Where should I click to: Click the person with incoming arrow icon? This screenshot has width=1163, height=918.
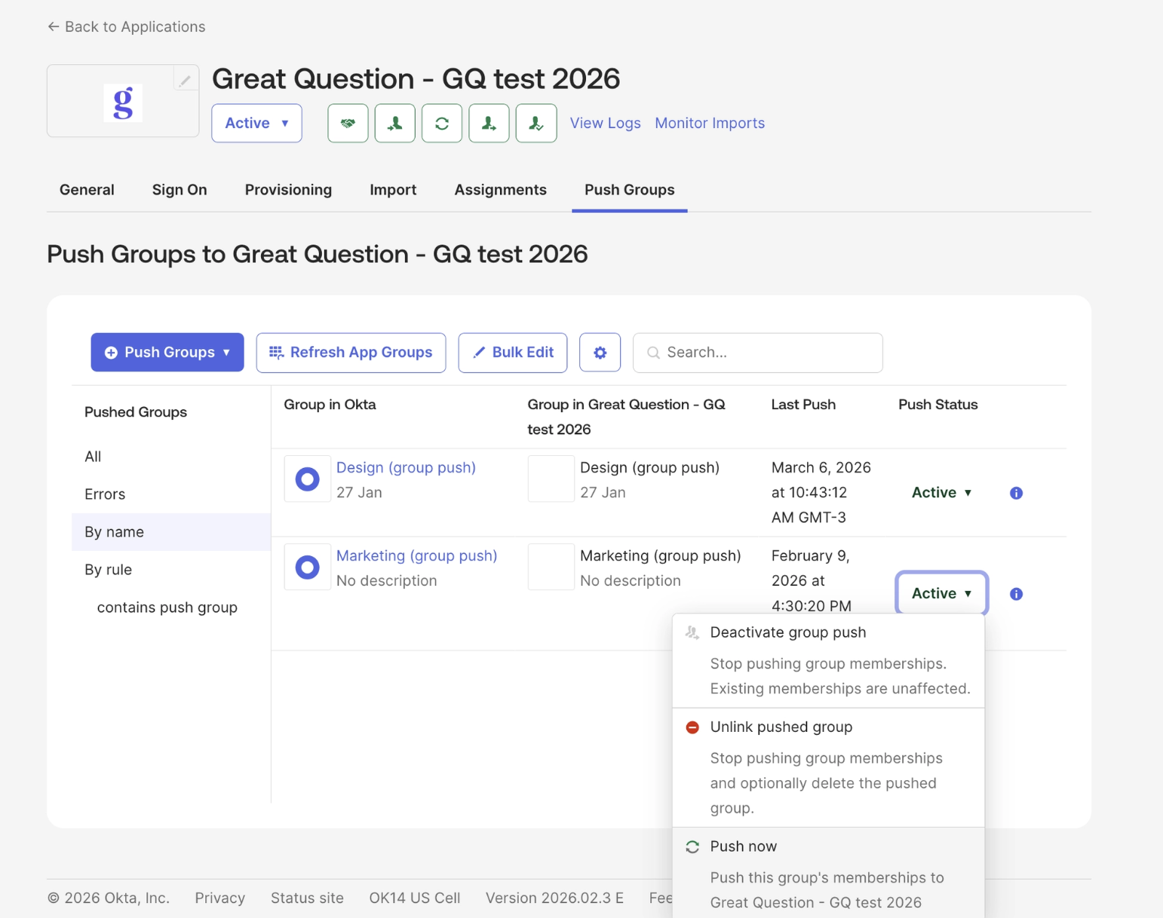click(x=395, y=123)
